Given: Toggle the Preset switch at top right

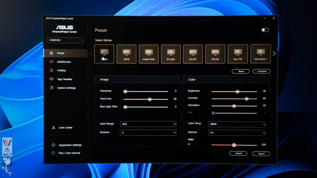Looking at the screenshot, I should (x=265, y=30).
